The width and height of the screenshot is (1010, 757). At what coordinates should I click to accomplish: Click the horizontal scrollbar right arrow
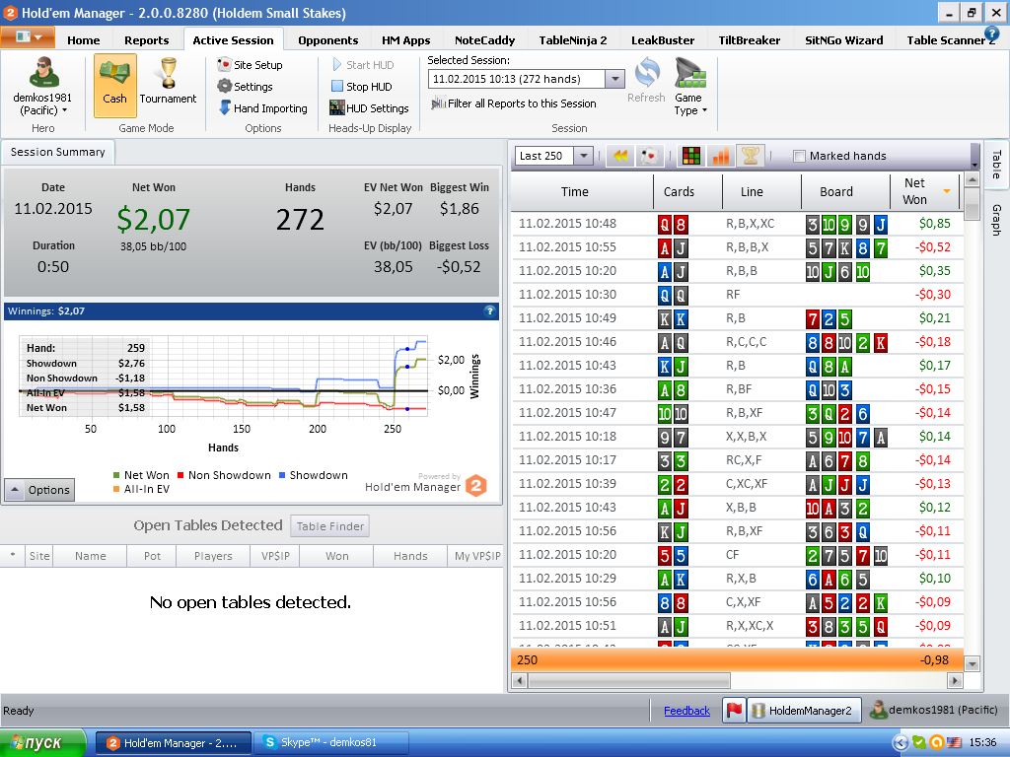click(x=955, y=680)
